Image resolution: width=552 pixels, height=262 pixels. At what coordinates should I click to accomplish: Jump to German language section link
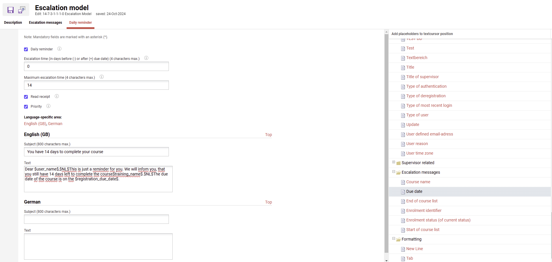pyautogui.click(x=55, y=124)
